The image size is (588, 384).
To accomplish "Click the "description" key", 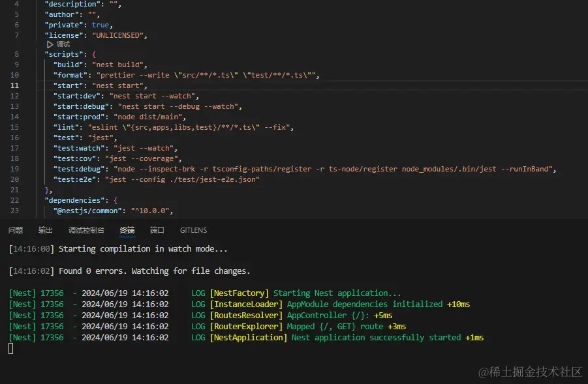I will 72,4.
